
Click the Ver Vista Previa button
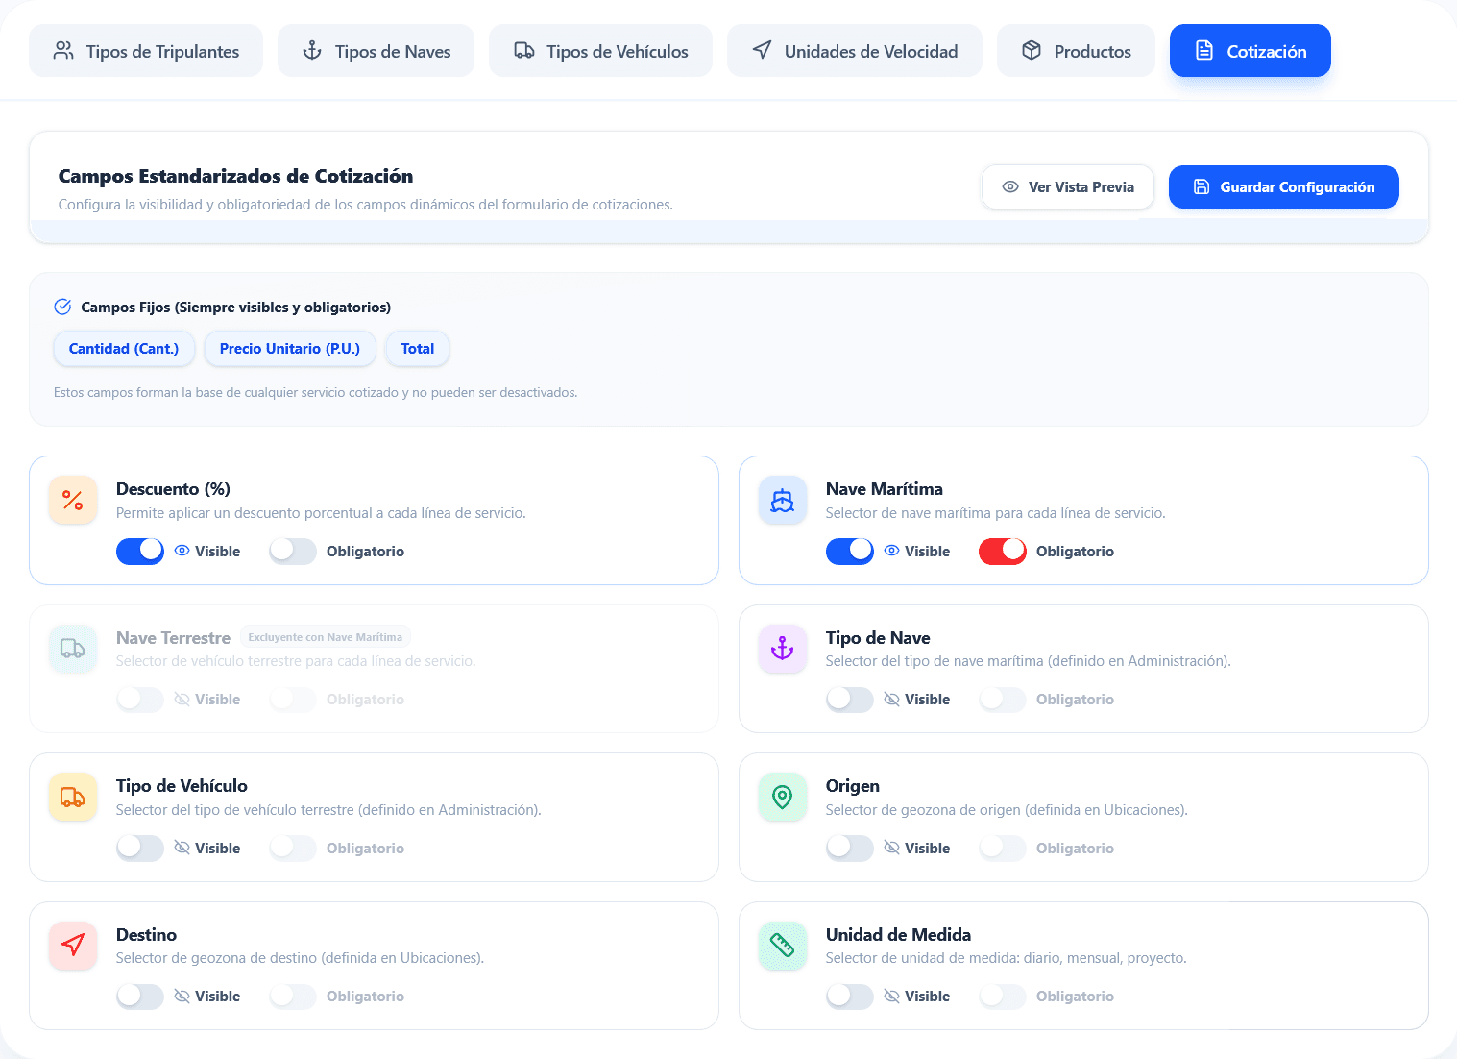[x=1068, y=186]
